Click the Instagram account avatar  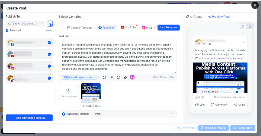click(x=11, y=66)
